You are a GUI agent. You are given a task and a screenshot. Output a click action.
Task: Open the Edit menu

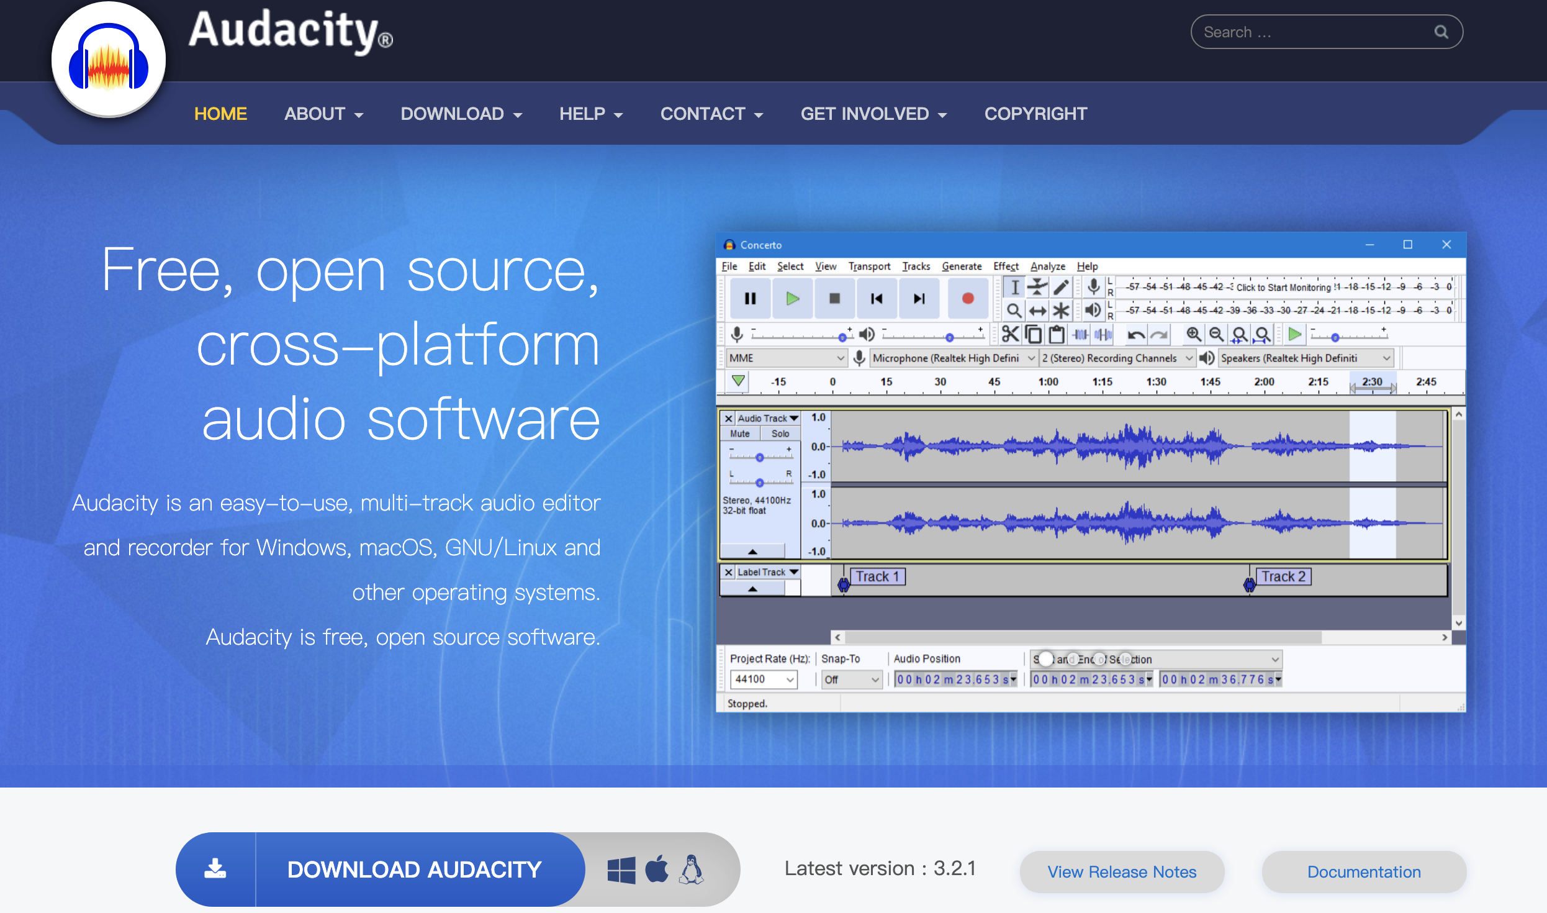tap(757, 266)
